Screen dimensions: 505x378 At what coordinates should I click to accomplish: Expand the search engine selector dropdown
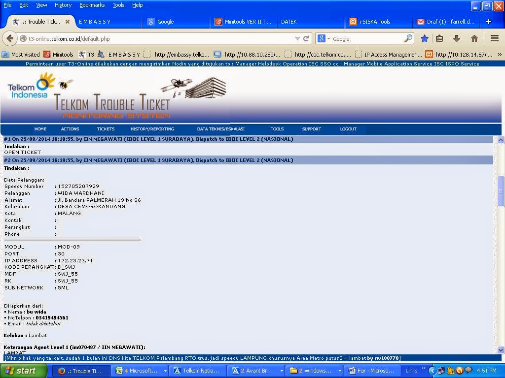(324, 38)
